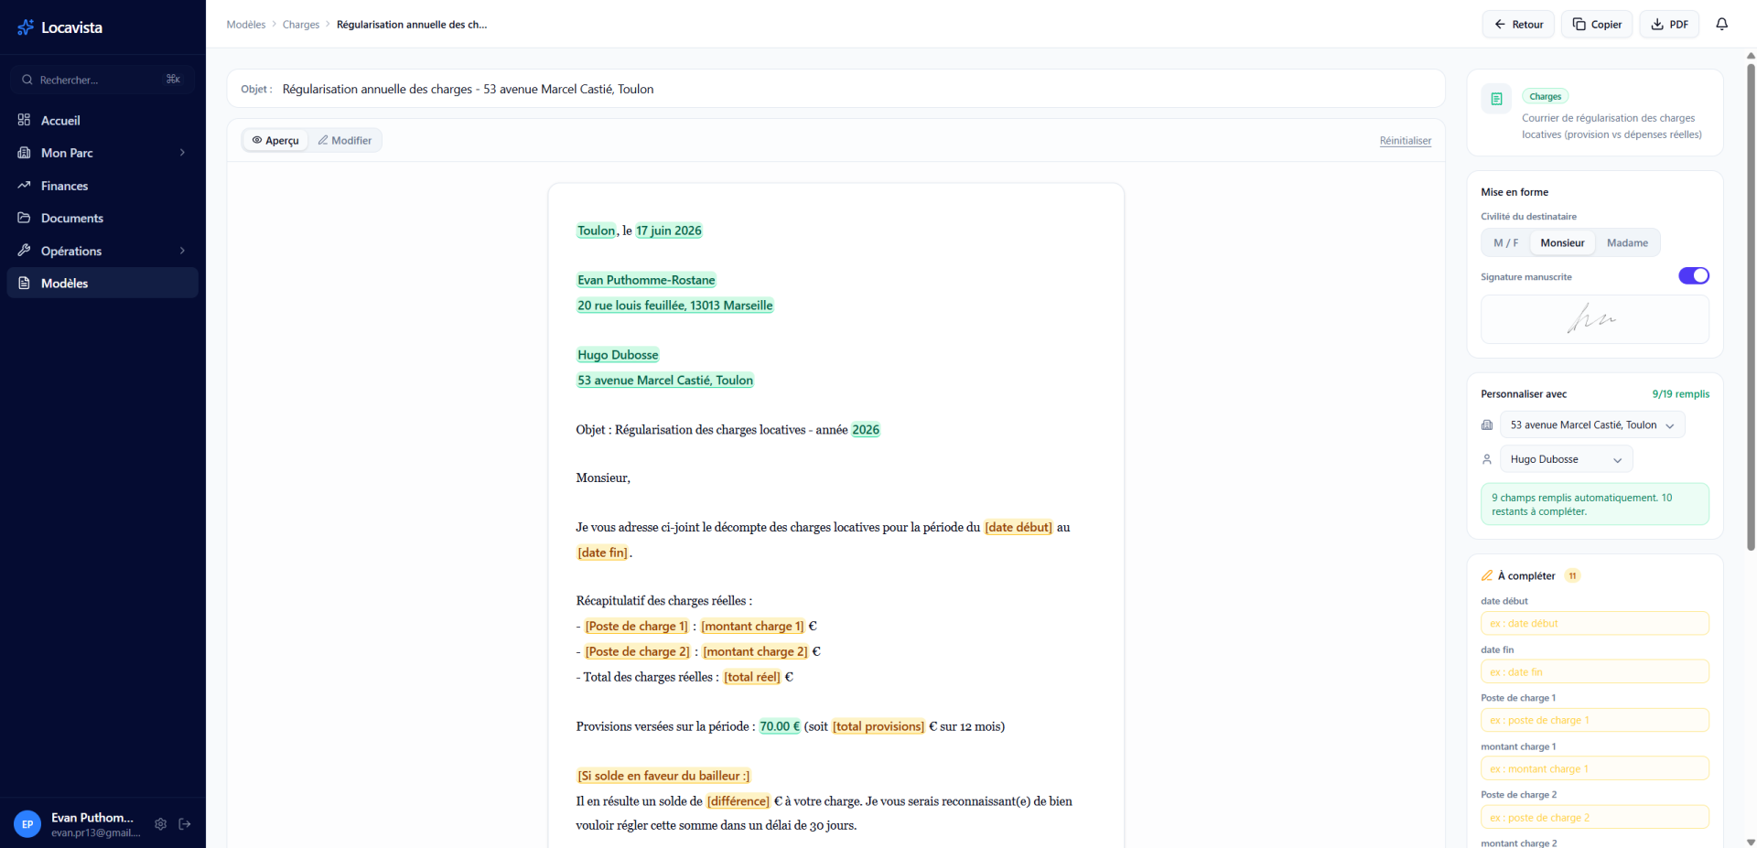Click the EP user avatar

click(27, 824)
